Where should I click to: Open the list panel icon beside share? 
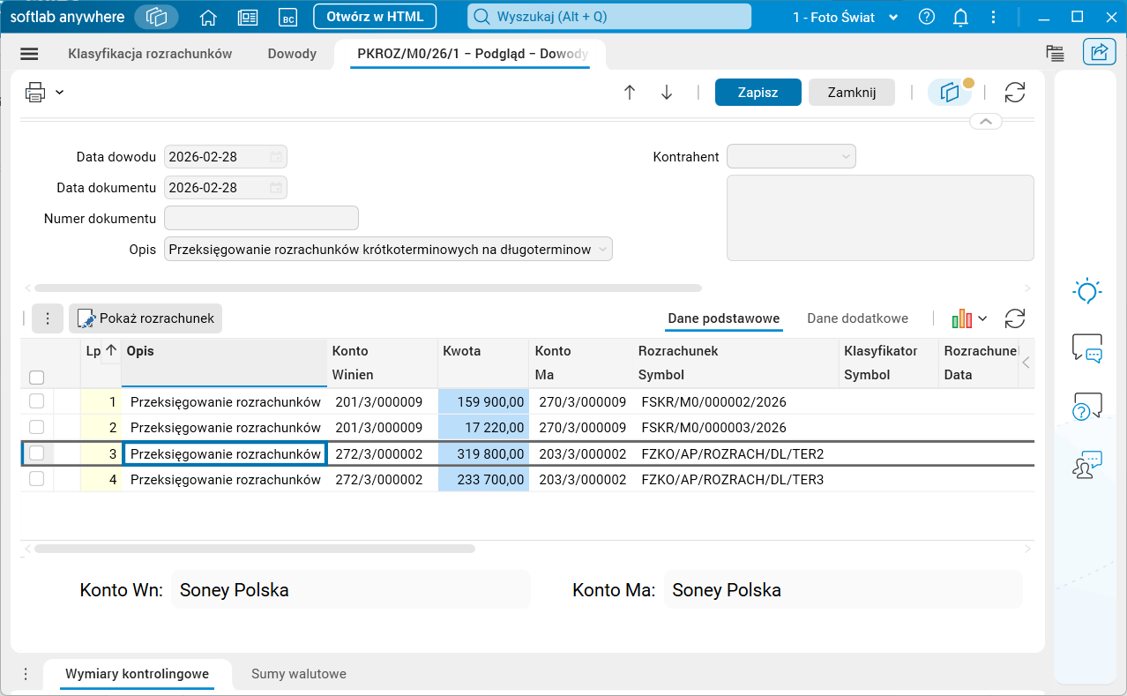(x=1055, y=53)
